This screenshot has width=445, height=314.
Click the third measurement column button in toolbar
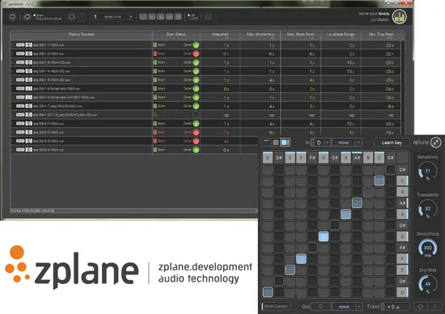tap(160, 17)
